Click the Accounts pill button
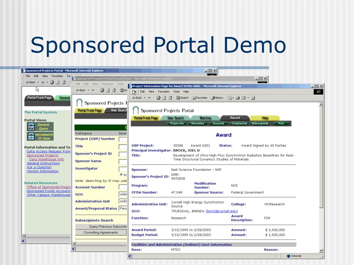The image size is (354, 265). (x=218, y=124)
